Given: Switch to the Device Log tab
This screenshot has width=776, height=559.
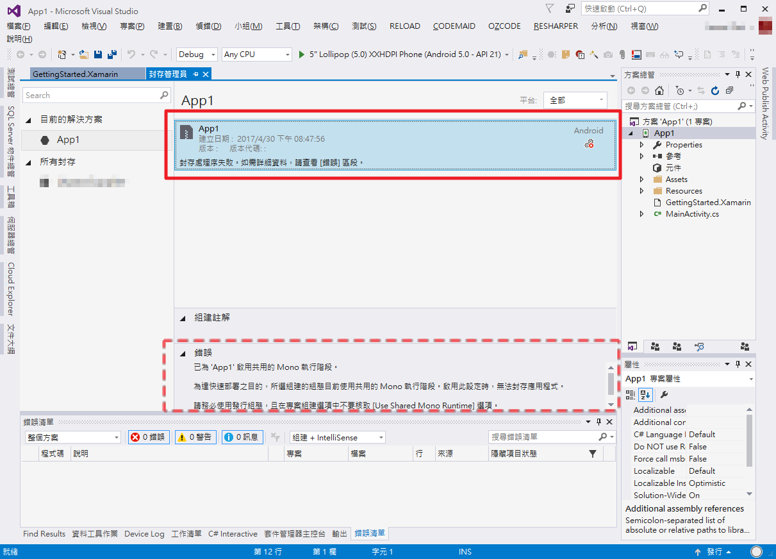Looking at the screenshot, I should [144, 533].
